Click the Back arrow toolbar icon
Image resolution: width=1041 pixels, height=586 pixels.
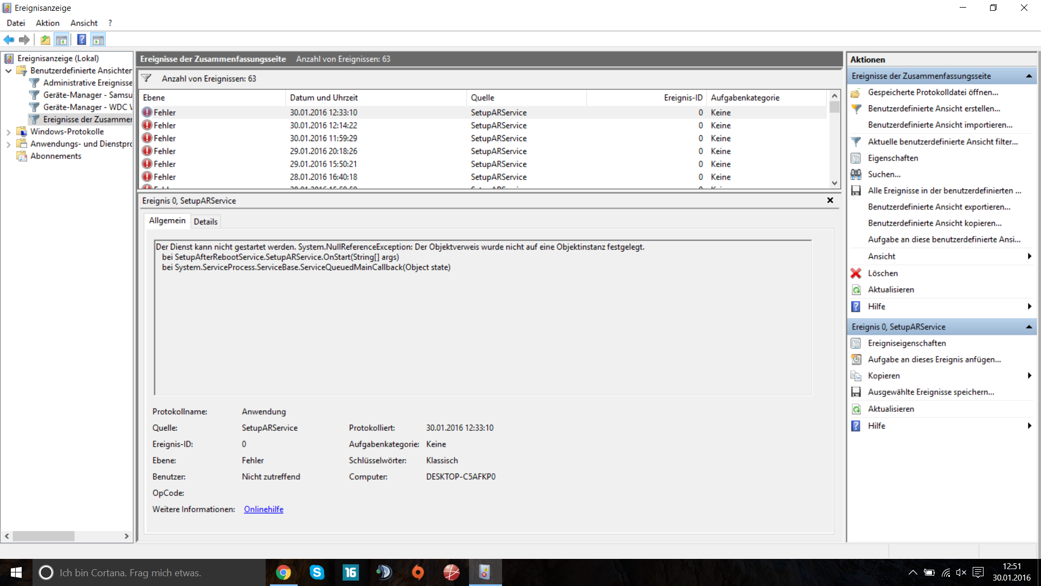[9, 40]
